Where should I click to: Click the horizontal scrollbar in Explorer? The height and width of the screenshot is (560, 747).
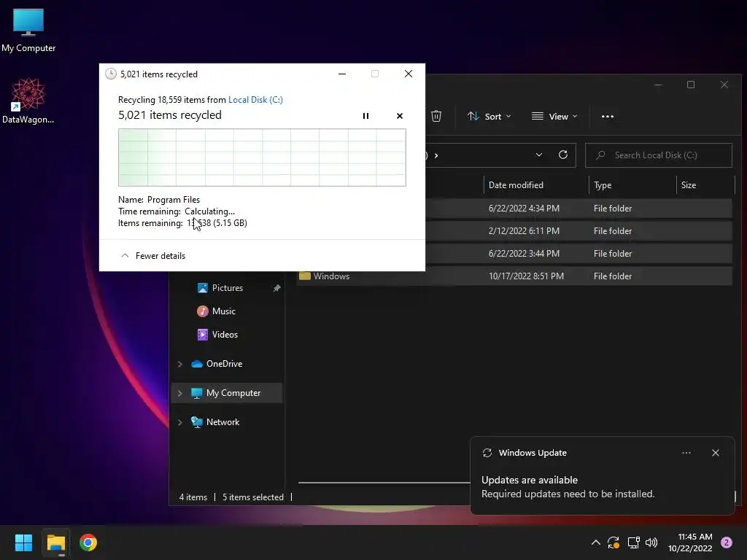point(384,483)
